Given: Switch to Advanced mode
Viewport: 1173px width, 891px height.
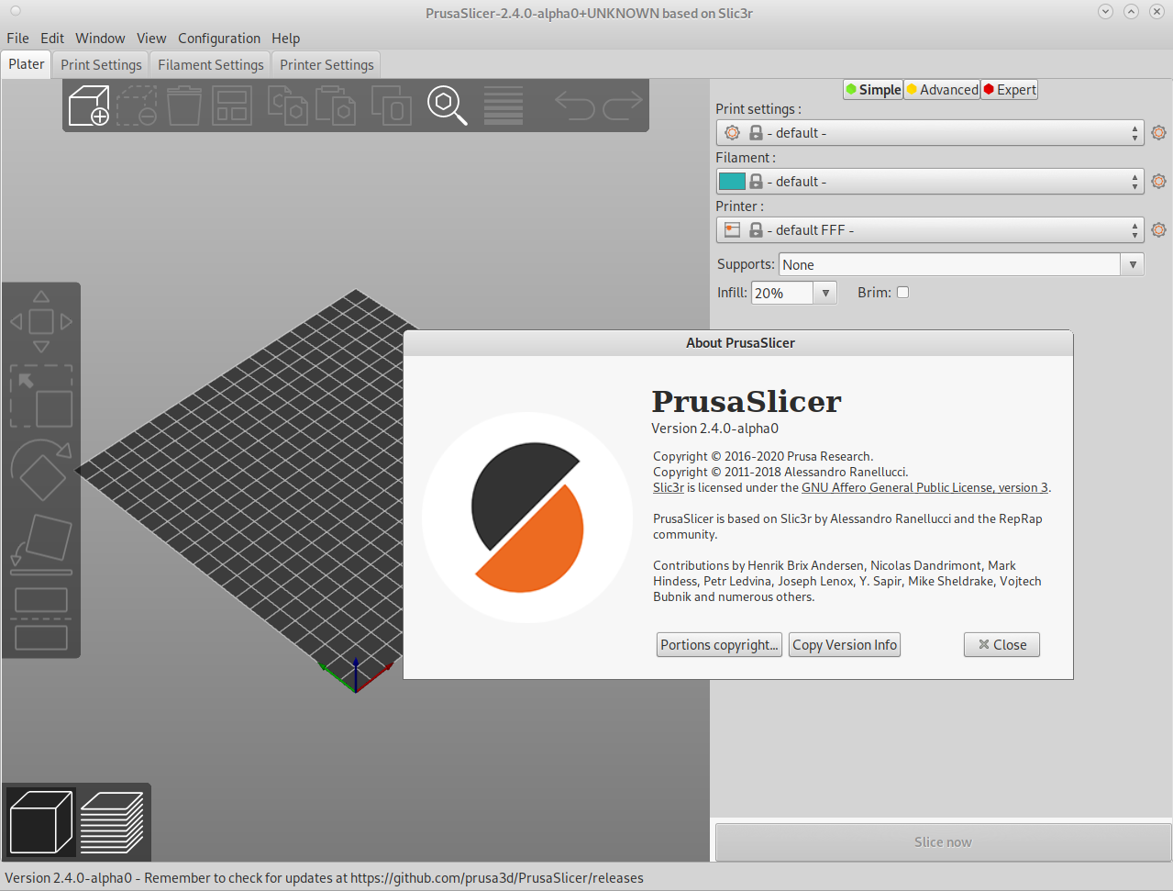Looking at the screenshot, I should [x=941, y=89].
